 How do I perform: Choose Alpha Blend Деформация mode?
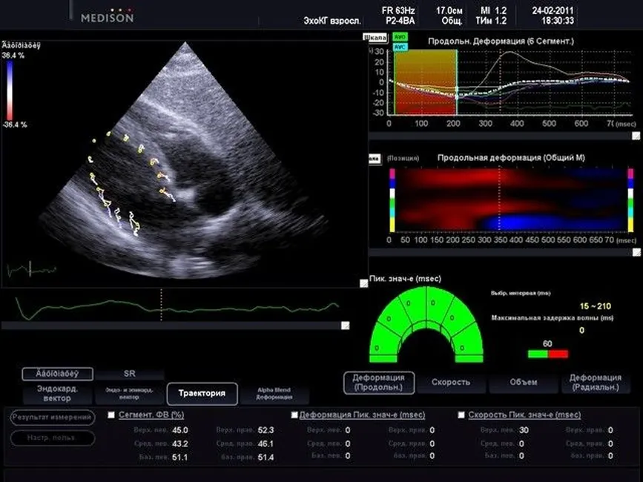coord(274,393)
